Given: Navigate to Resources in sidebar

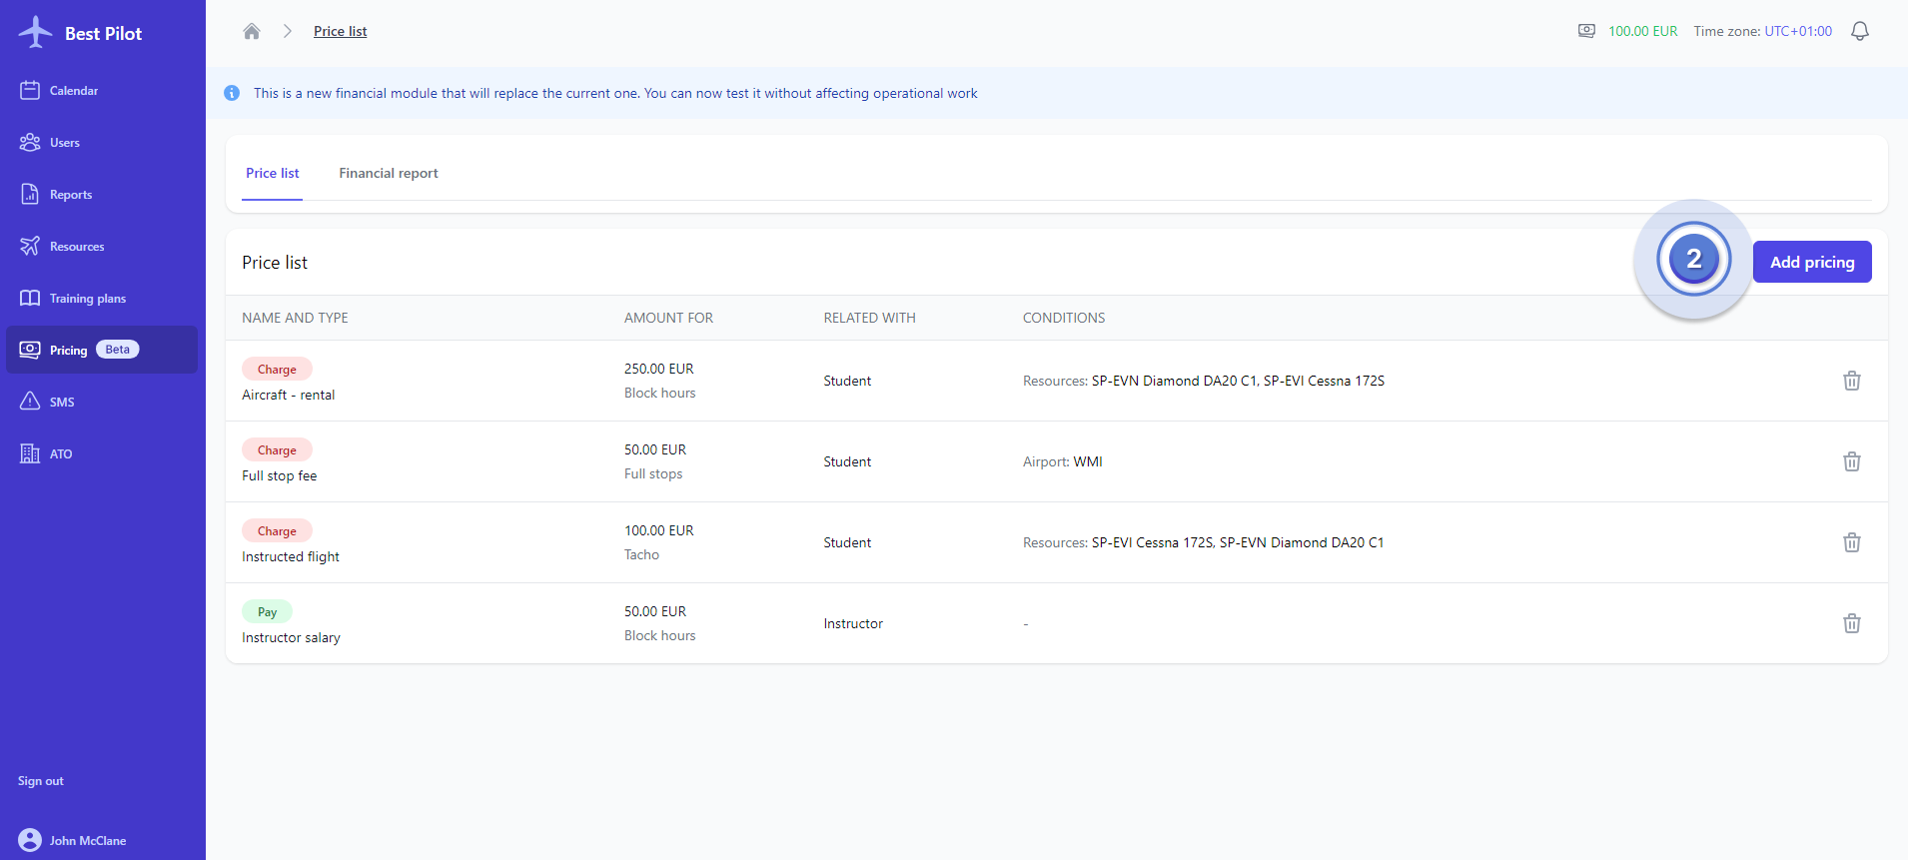Looking at the screenshot, I should [x=76, y=247].
